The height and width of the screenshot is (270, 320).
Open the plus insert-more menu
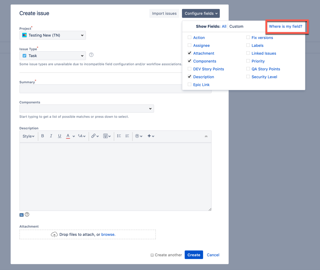[x=151, y=136]
